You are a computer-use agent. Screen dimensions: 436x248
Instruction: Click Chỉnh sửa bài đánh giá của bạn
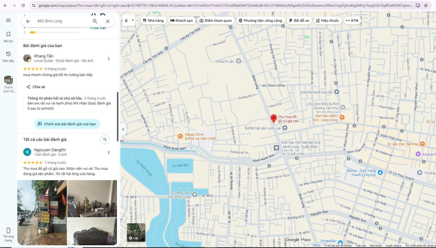coord(67,124)
